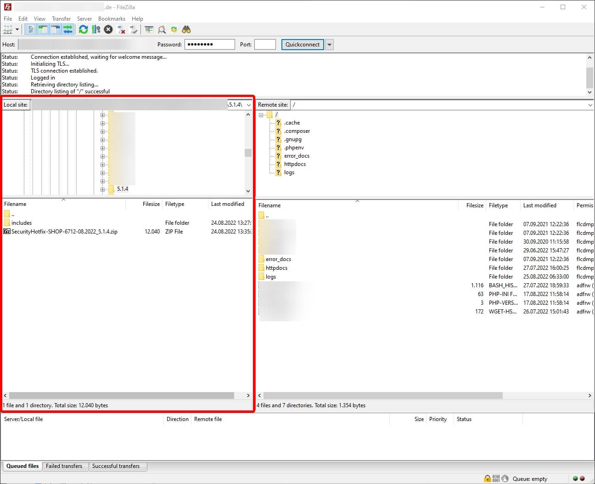The height and width of the screenshot is (484, 595).
Task: Click the Port input field
Action: tap(265, 45)
